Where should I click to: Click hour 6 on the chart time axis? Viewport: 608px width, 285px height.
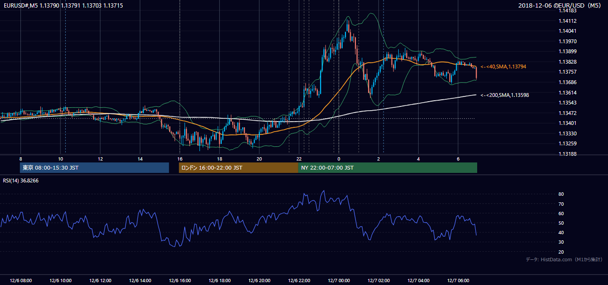coord(458,159)
